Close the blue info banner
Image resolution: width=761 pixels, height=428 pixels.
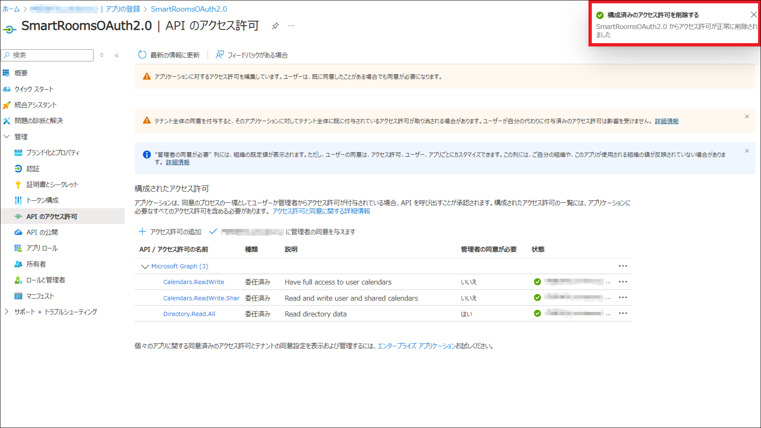pos(746,151)
